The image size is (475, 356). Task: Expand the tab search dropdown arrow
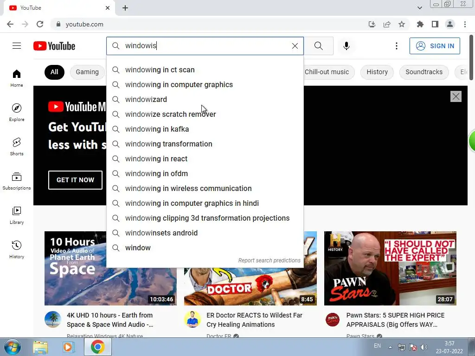pos(419,8)
